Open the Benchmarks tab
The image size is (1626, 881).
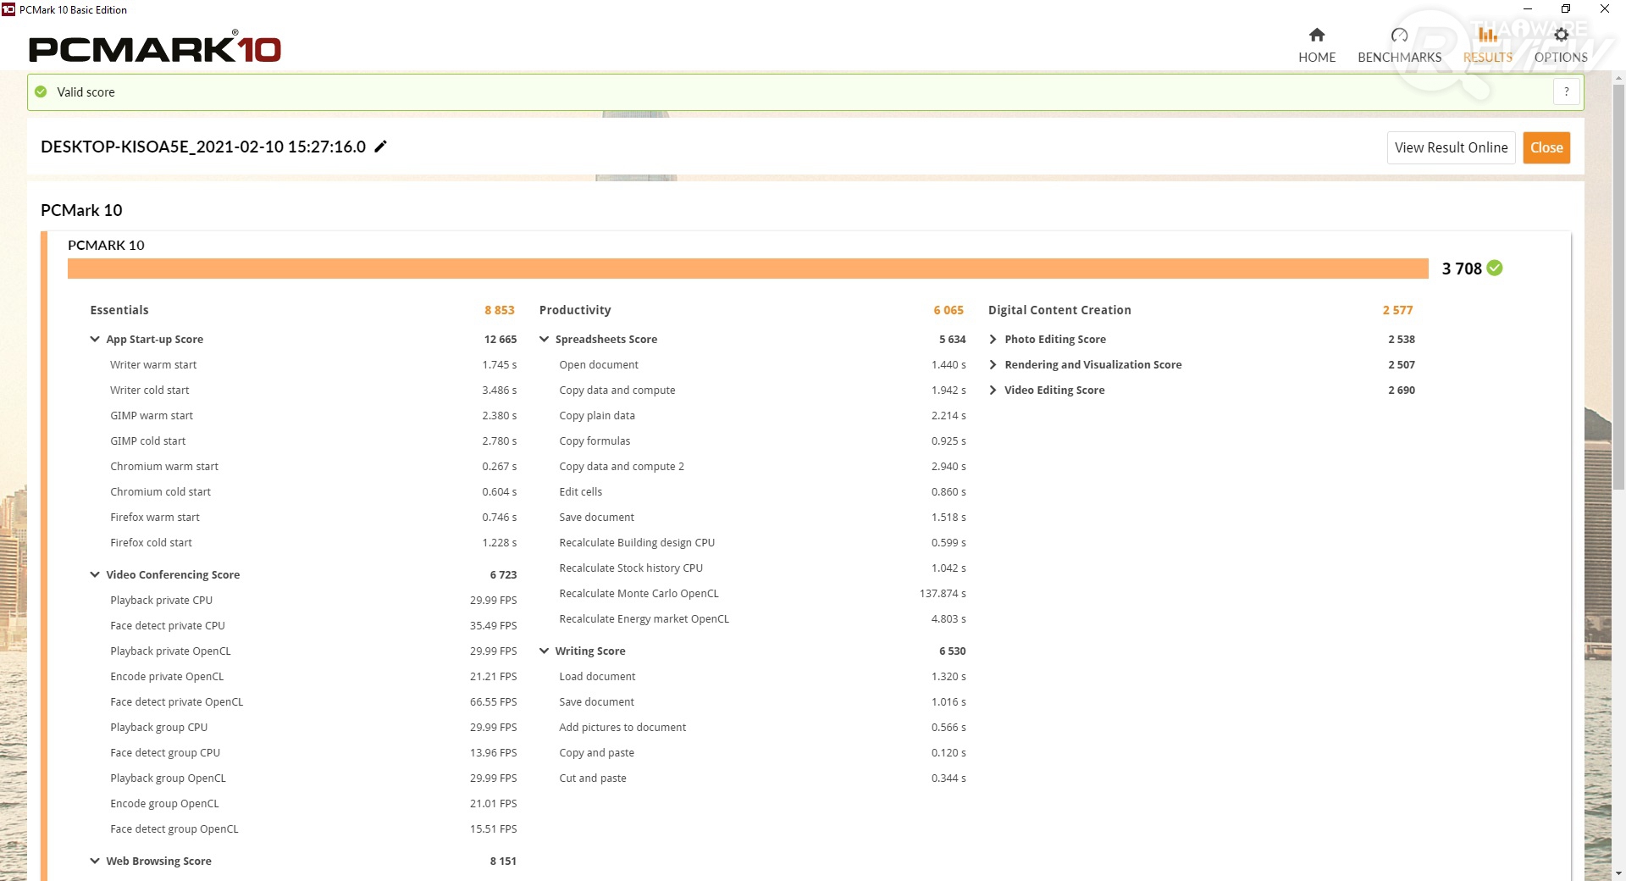[x=1399, y=46]
